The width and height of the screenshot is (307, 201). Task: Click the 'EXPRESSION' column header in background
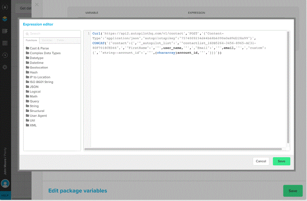196,13
